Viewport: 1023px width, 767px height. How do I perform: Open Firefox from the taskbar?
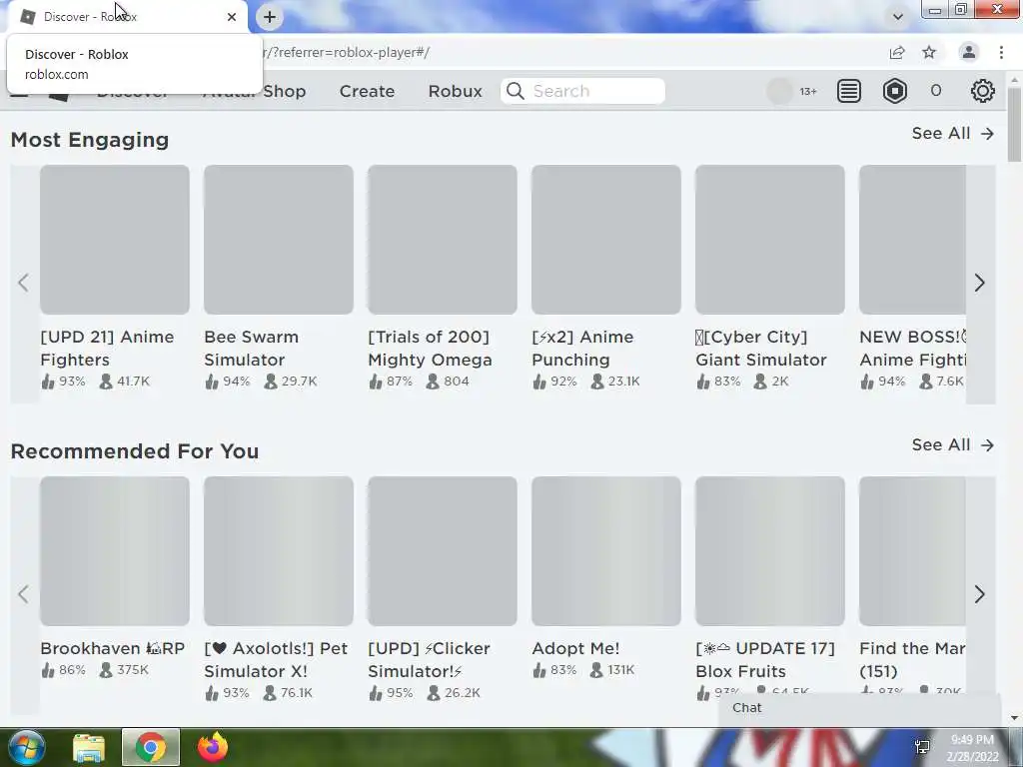click(x=213, y=747)
